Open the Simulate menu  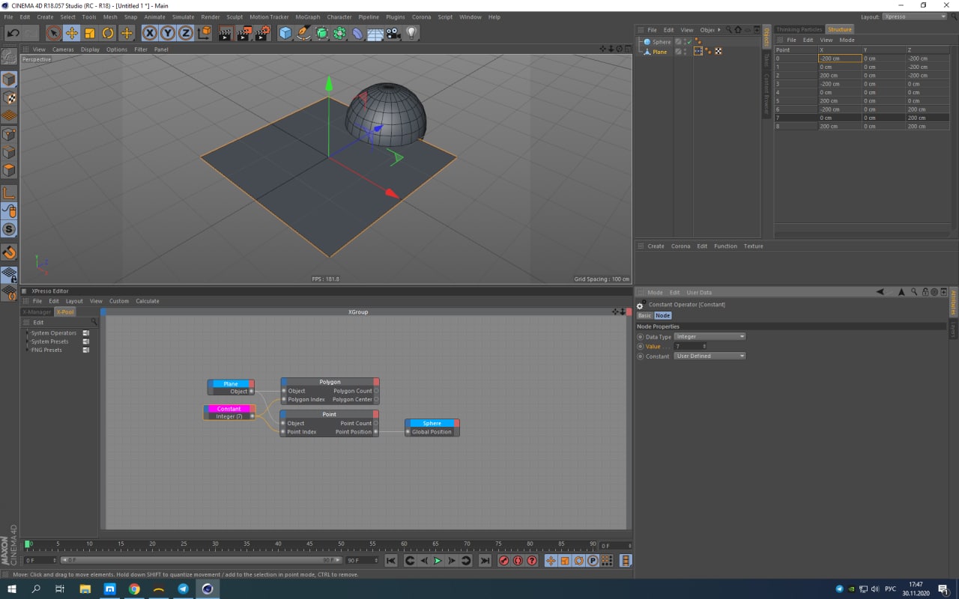click(183, 16)
